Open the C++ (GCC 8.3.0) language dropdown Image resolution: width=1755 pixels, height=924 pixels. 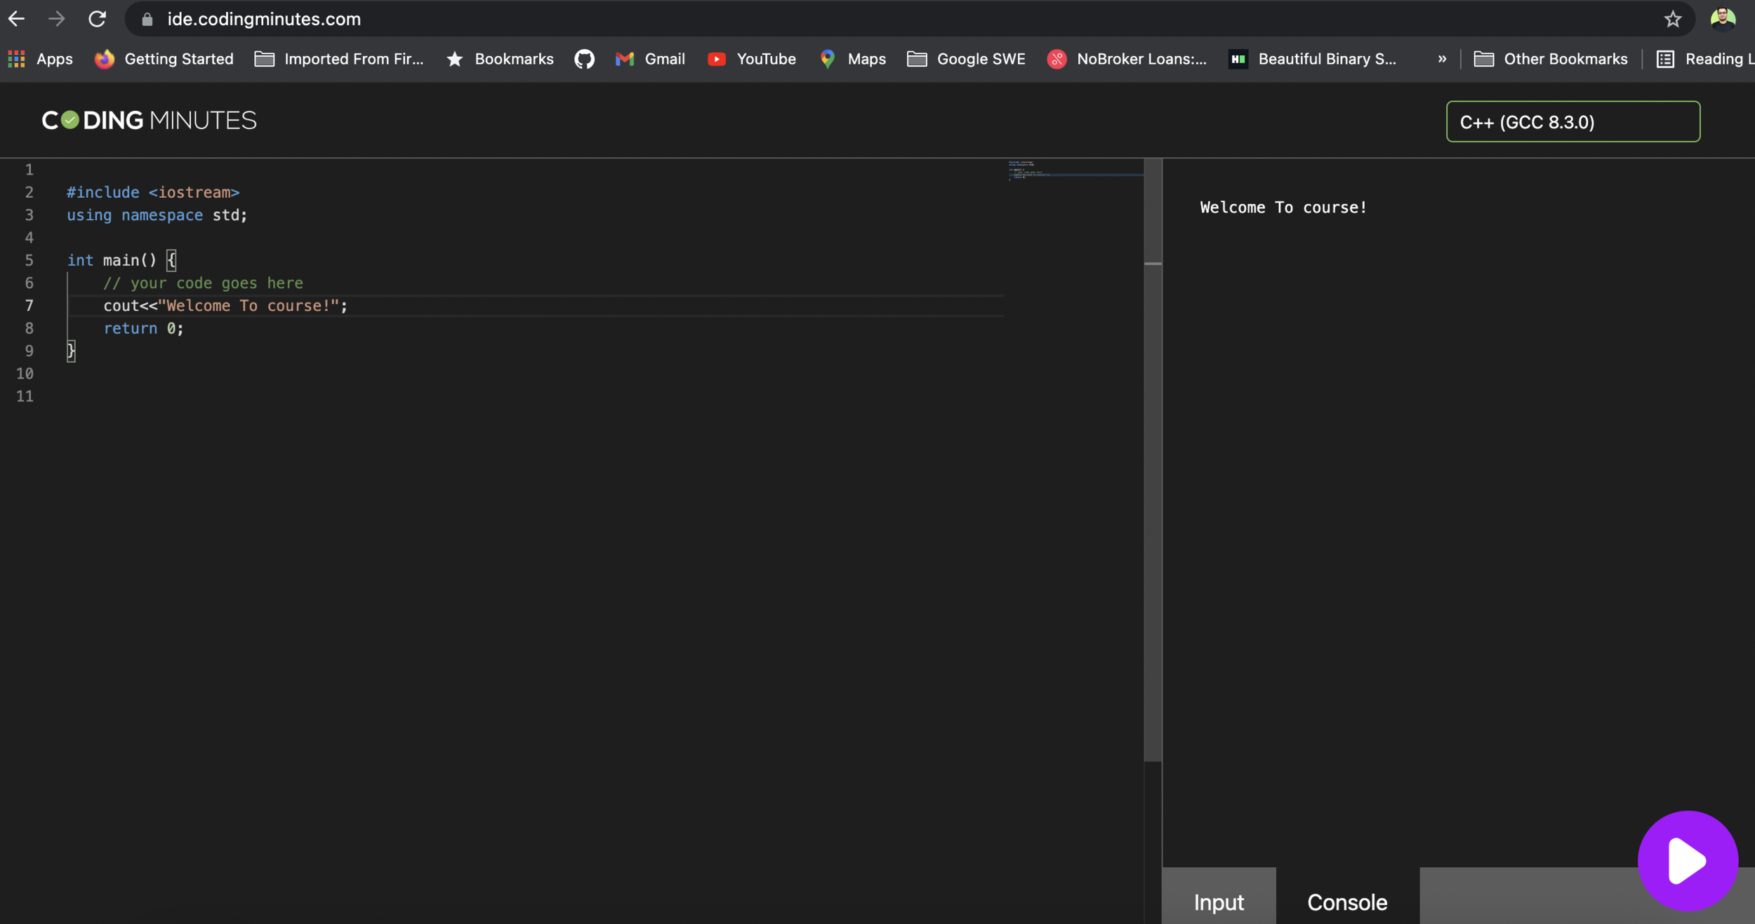(1572, 121)
